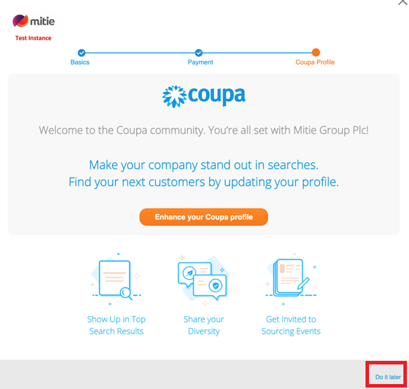Close the dialog with the X

point(403,2)
